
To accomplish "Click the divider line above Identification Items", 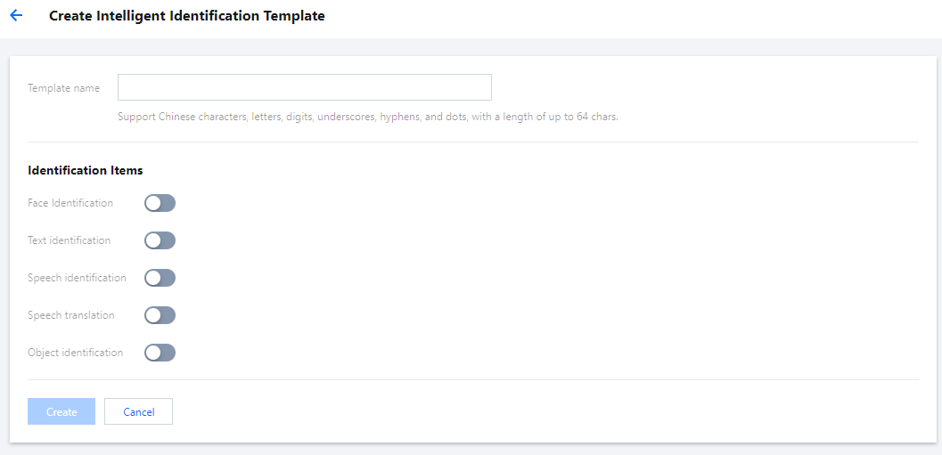I will coord(472,142).
